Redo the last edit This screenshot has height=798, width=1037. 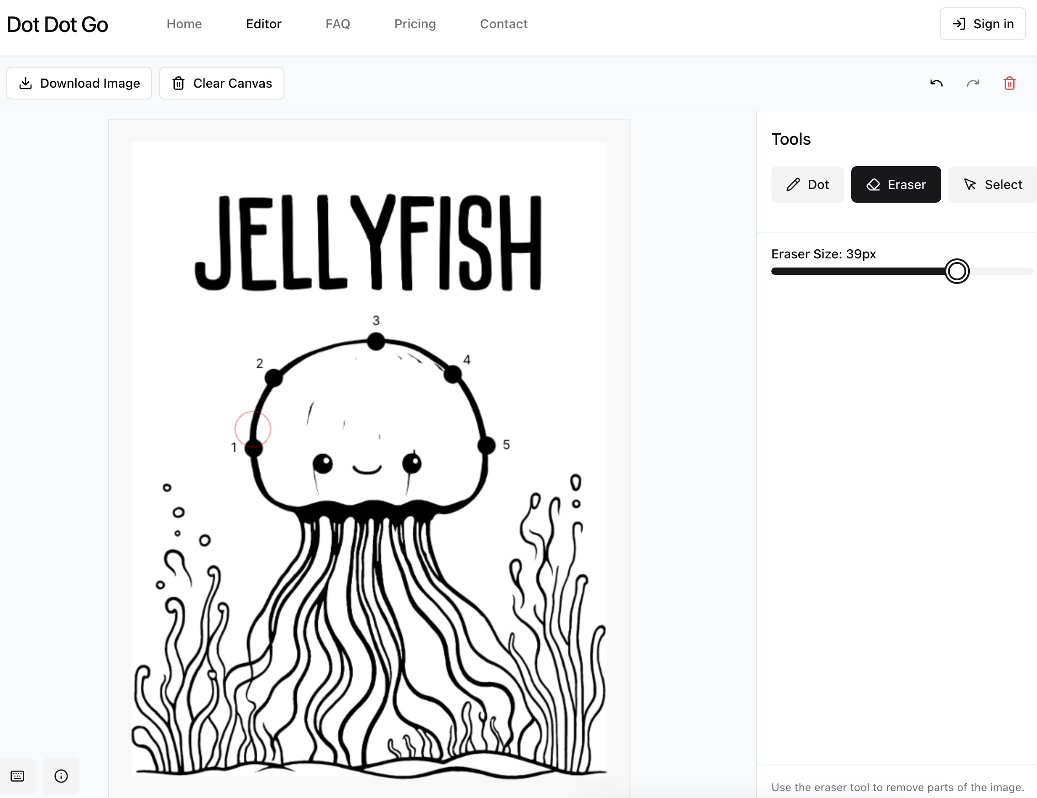click(973, 83)
